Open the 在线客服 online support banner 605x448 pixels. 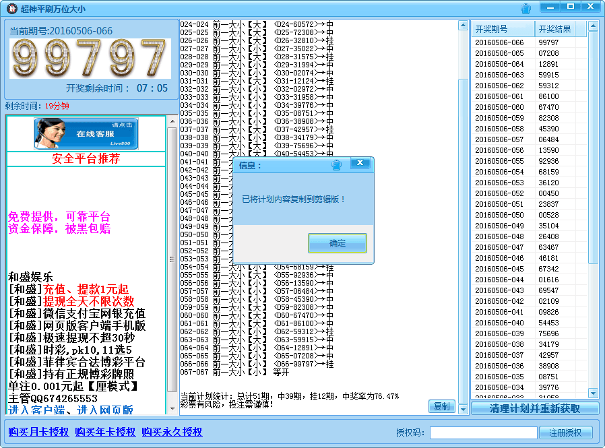pyautogui.click(x=86, y=133)
